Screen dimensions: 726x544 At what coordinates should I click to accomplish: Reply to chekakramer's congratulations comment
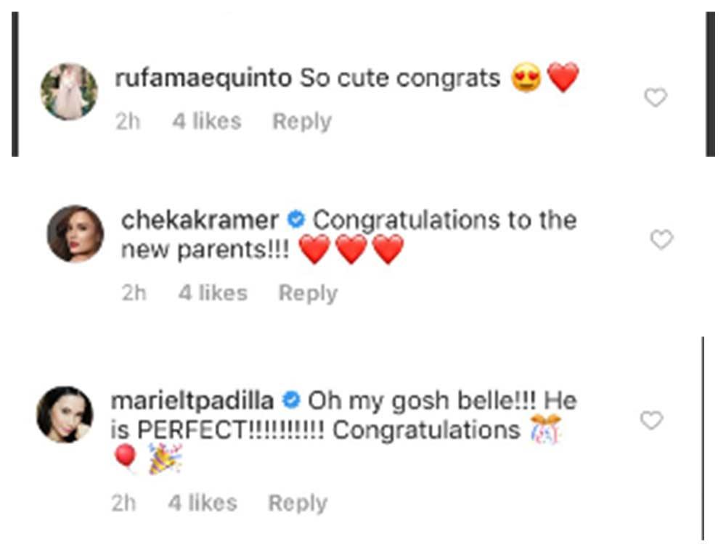[x=308, y=293]
